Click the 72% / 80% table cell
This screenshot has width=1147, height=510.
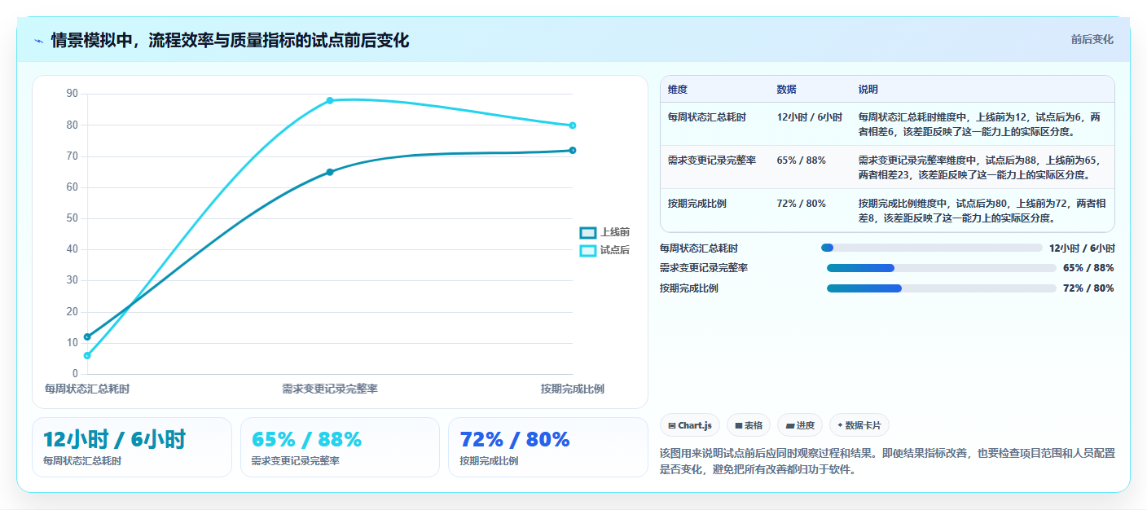click(x=802, y=204)
